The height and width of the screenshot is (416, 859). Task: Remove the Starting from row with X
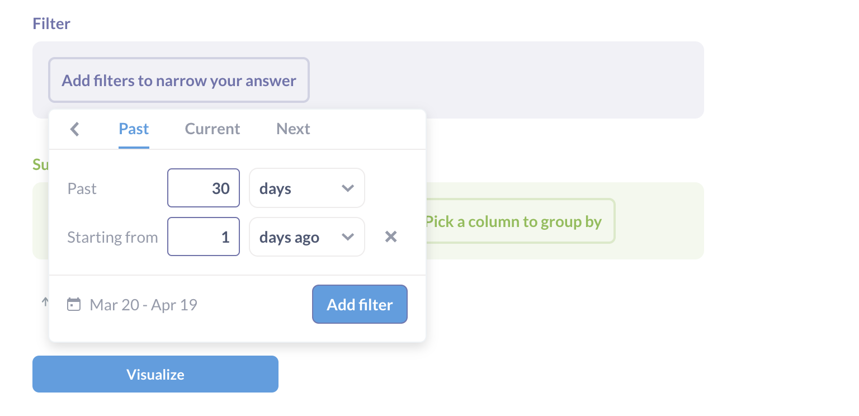[x=391, y=237]
